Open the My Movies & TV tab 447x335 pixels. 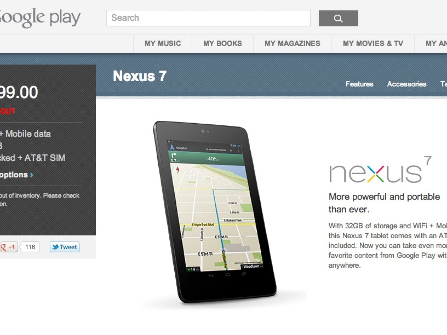pyautogui.click(x=373, y=44)
